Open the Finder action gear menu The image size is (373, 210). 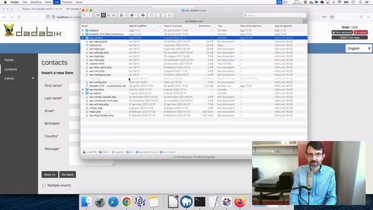coord(133,15)
